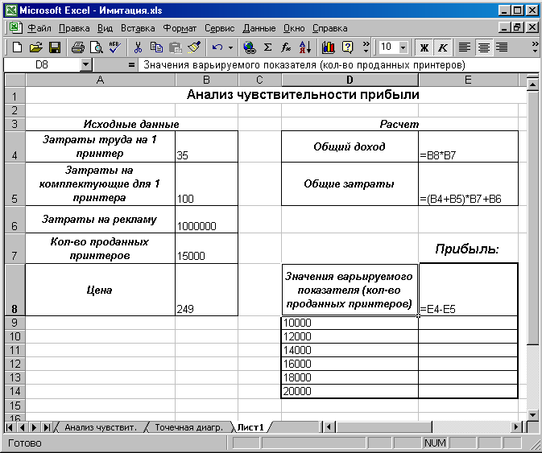Select row 8 header

pos(14,290)
